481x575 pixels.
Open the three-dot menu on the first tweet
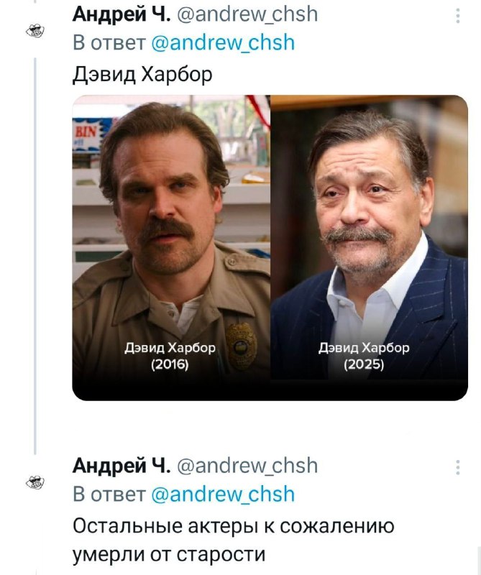click(458, 16)
